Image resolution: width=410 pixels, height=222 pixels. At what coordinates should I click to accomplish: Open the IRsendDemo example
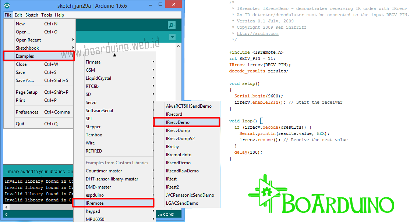(187, 163)
